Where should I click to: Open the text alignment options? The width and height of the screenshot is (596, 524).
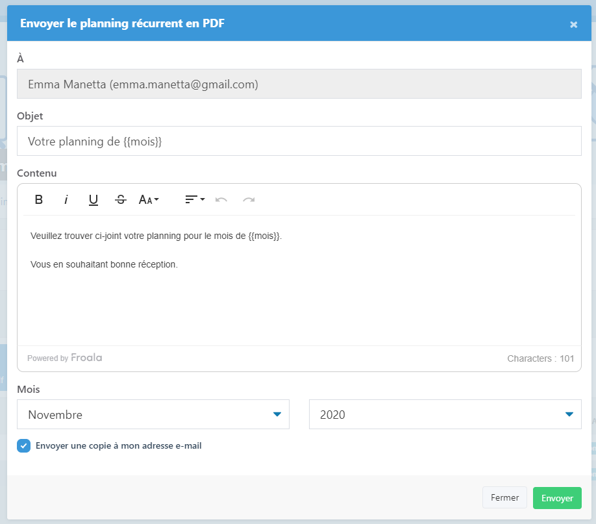(194, 199)
